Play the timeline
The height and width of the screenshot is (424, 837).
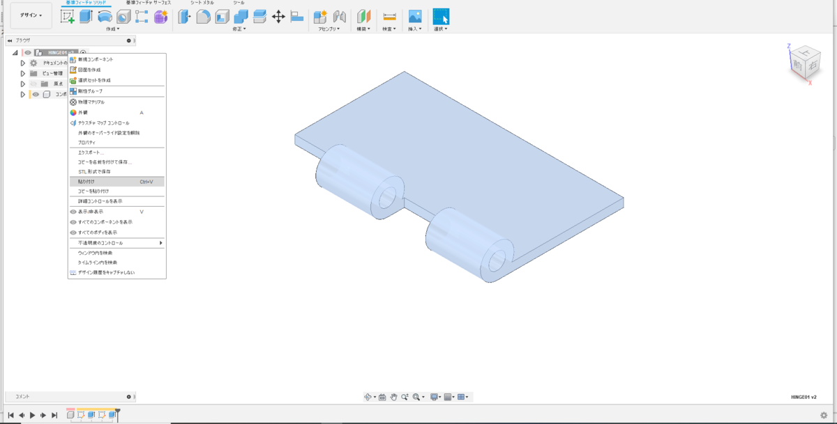tap(33, 415)
